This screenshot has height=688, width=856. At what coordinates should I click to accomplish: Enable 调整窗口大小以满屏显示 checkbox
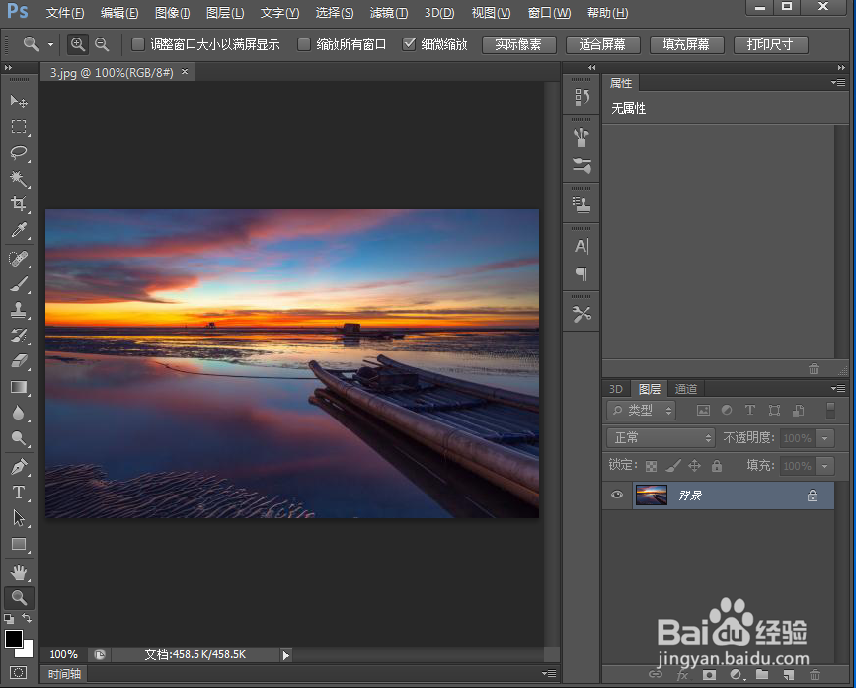click(138, 44)
